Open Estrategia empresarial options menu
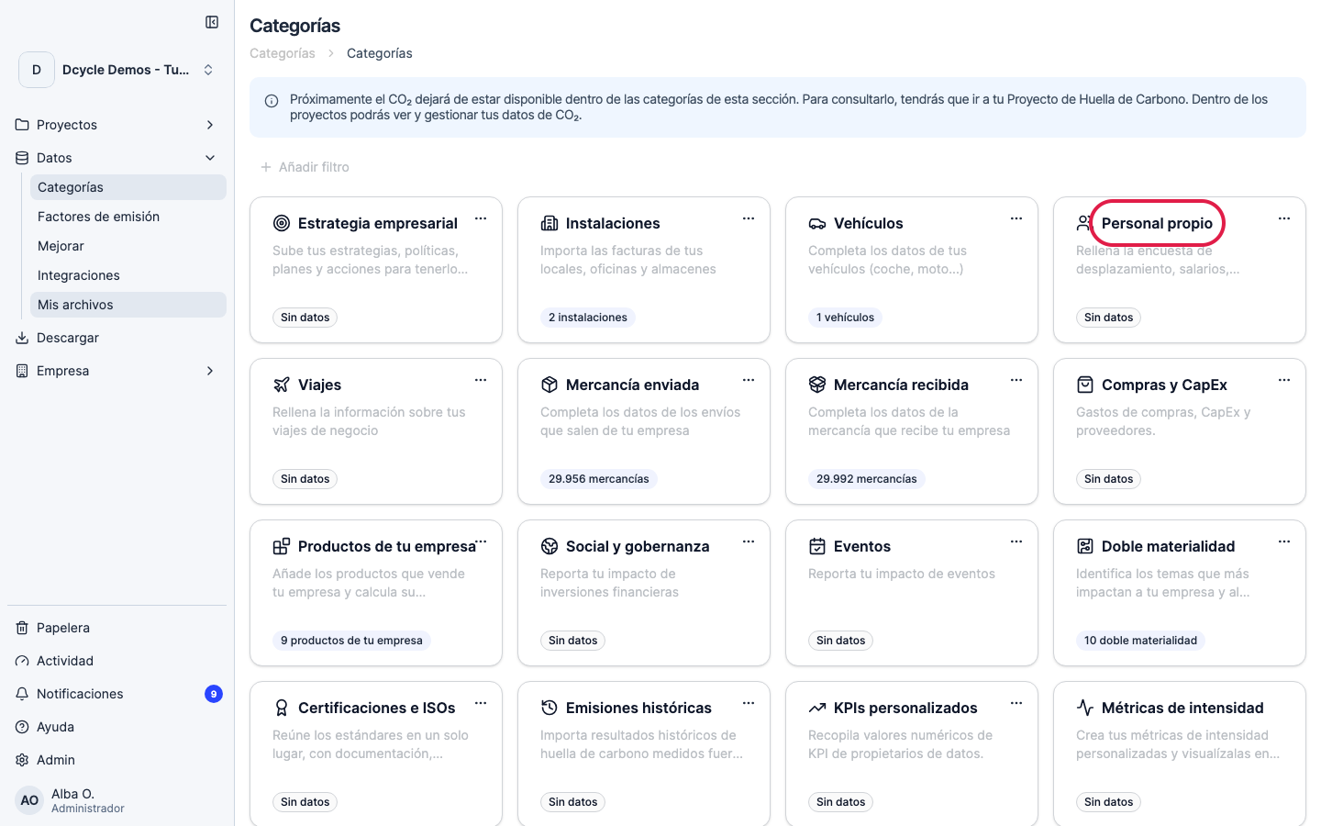The width and height of the screenshot is (1321, 826). pos(481,218)
